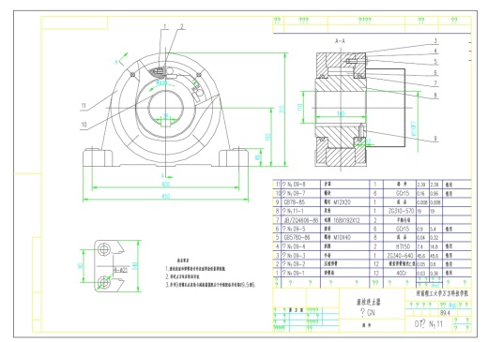488x342 pixels.
Task: Select part callout number "11" on the front view
Action: 84,106
